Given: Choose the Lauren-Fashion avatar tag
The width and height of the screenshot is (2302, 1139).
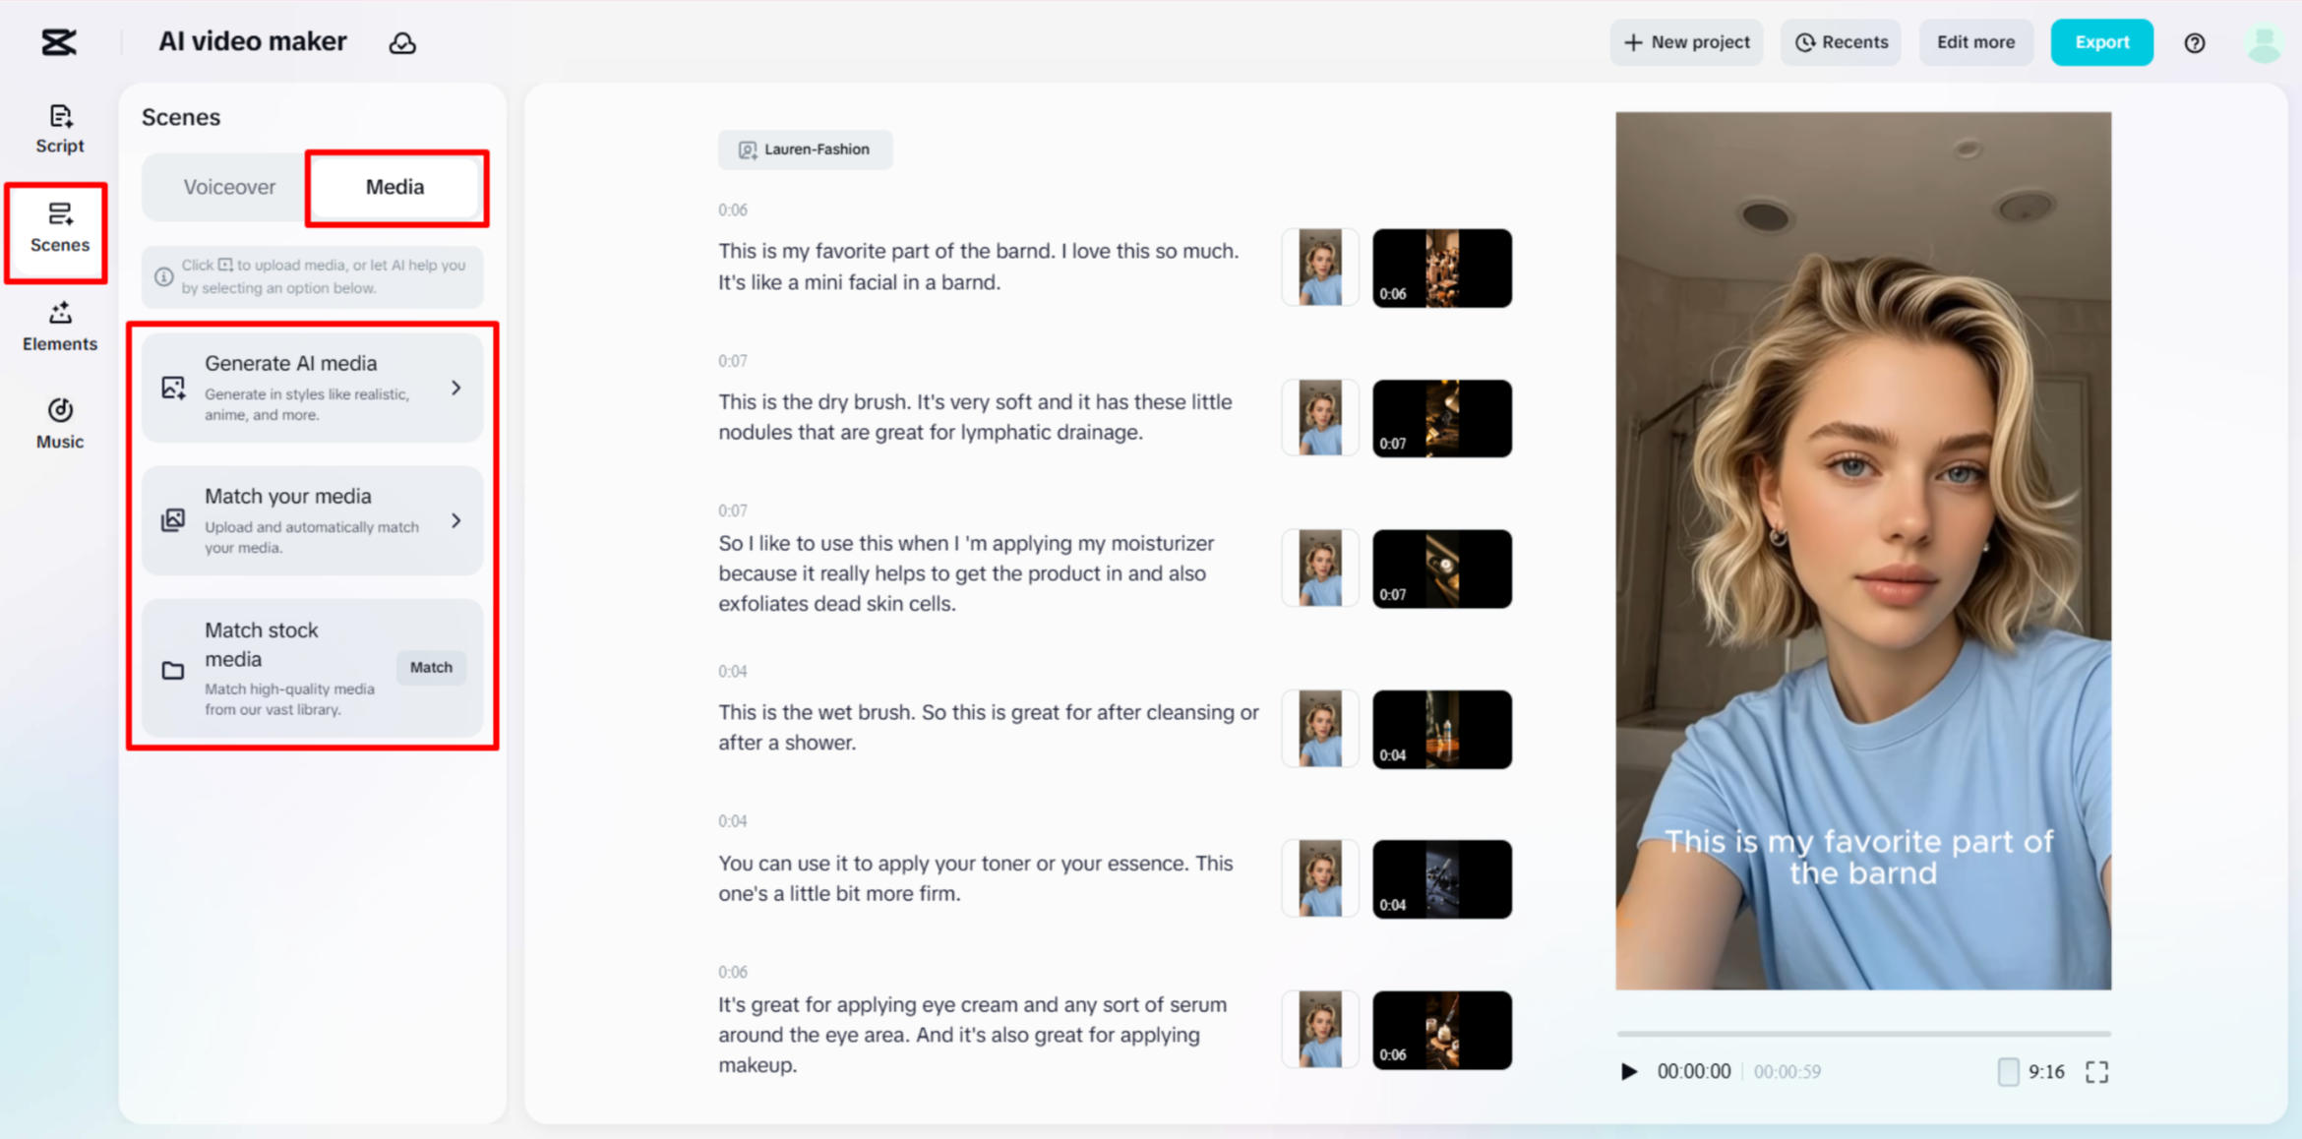Looking at the screenshot, I should [x=805, y=150].
